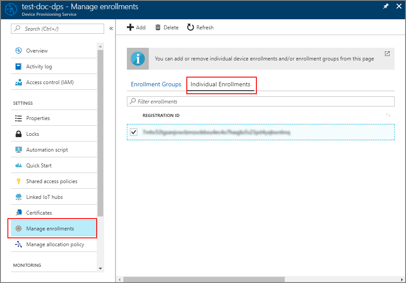Open the Locks padlock icon
Screen dimensions: 406x283
coord(18,134)
